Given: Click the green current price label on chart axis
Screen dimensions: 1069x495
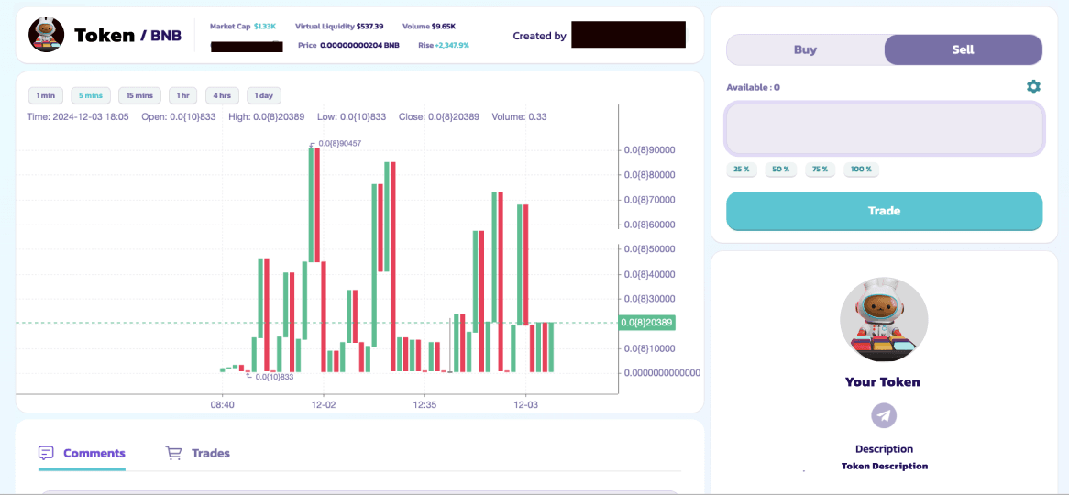Looking at the screenshot, I should (646, 323).
